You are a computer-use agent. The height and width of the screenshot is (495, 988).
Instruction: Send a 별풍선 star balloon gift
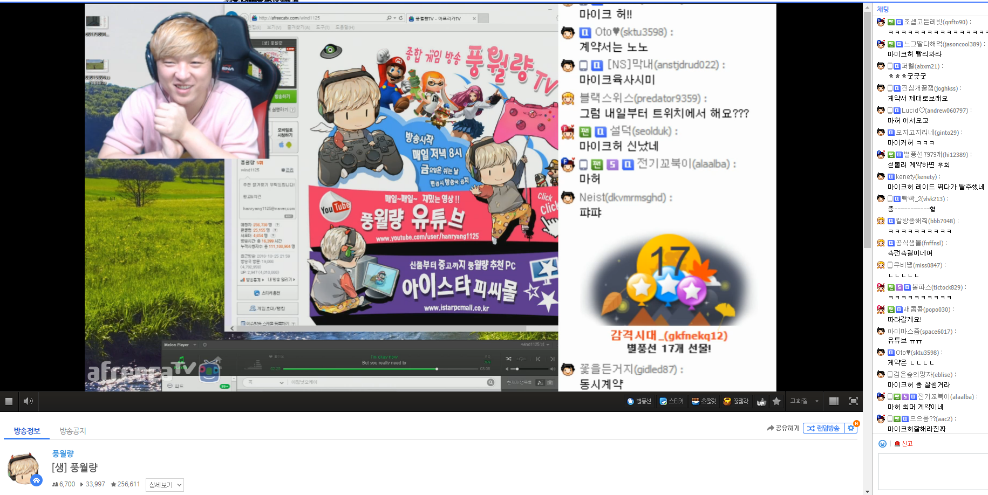pos(639,401)
